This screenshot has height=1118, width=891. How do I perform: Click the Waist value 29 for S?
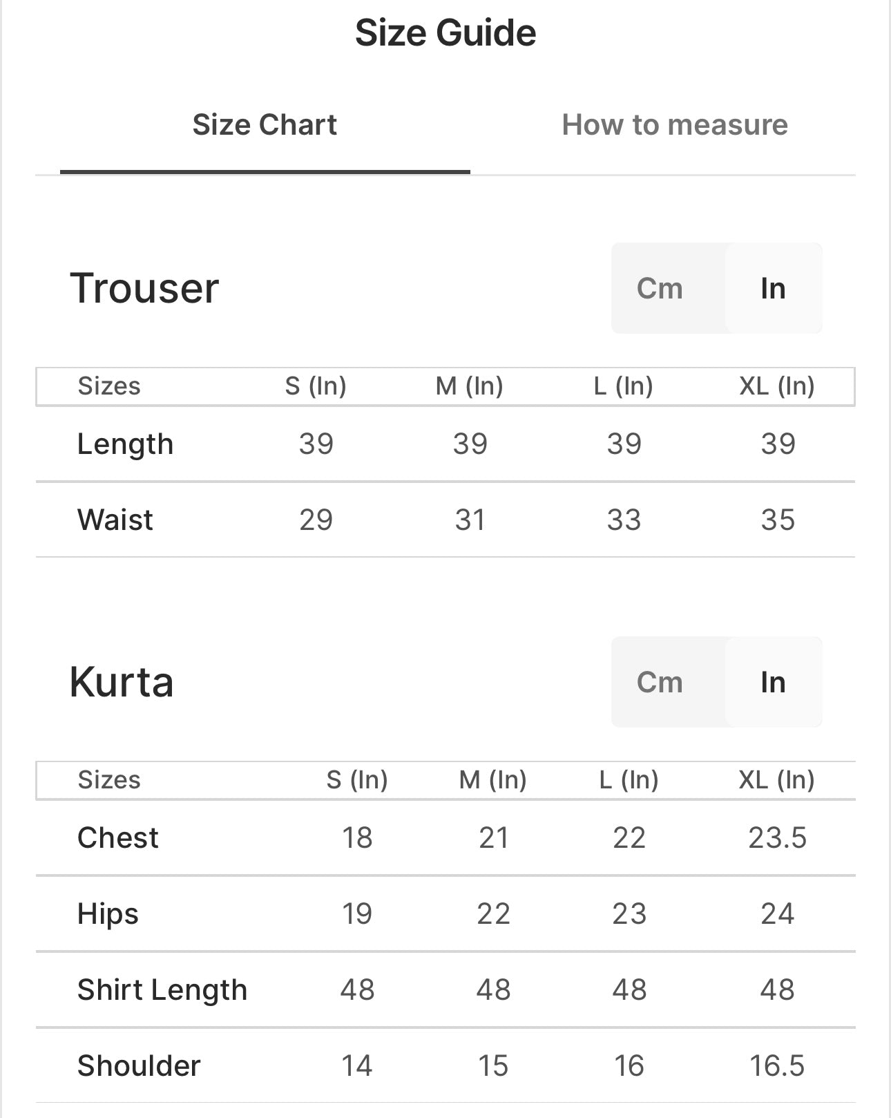[316, 520]
